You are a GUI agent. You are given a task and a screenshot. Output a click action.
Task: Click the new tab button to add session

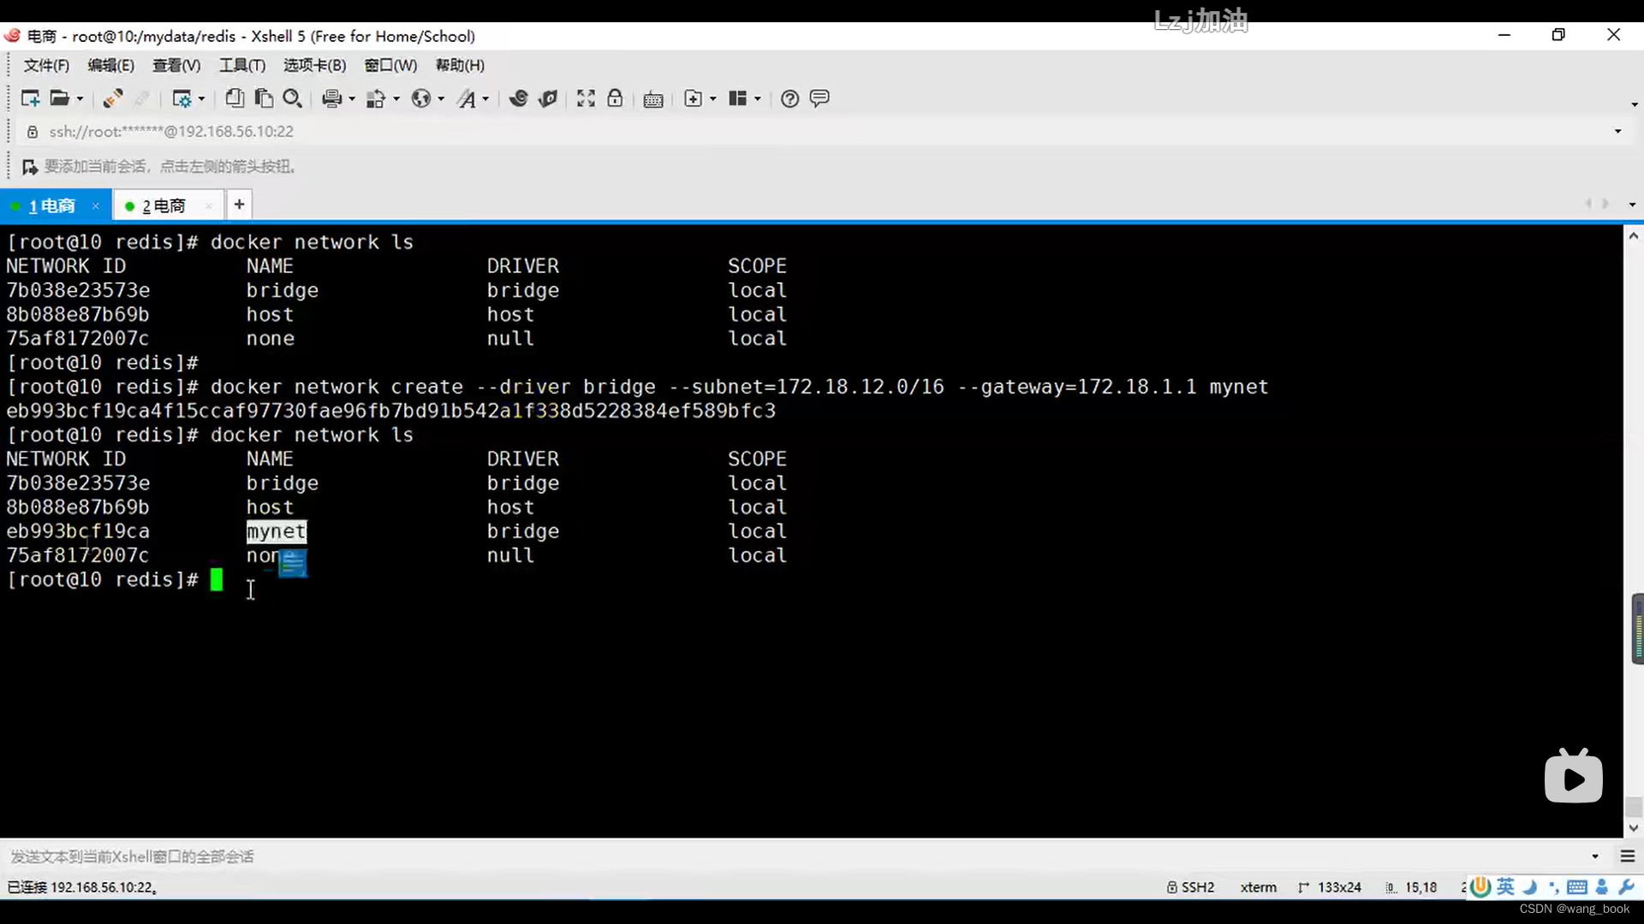238,205
